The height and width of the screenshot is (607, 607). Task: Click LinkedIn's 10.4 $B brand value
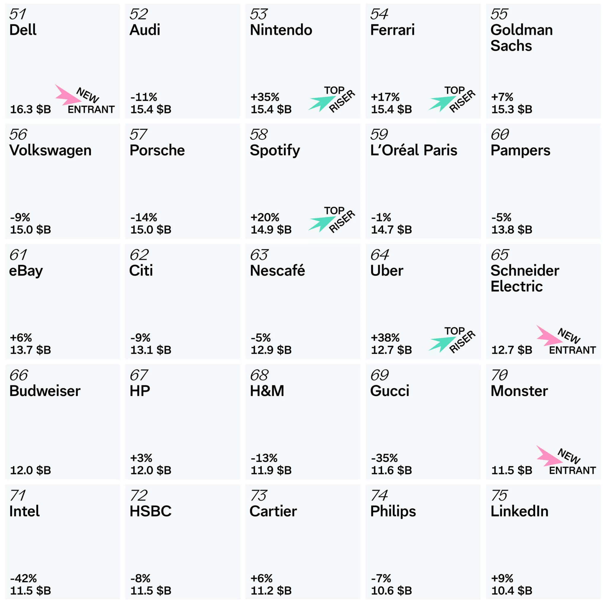point(512,591)
